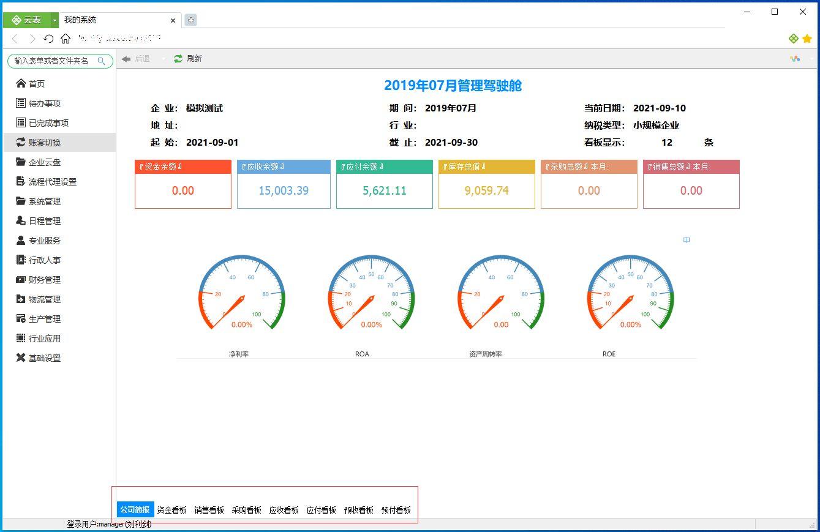Click the 库存总值 card showing 9,059.74
Viewport: 820px width, 532px height.
(487, 184)
